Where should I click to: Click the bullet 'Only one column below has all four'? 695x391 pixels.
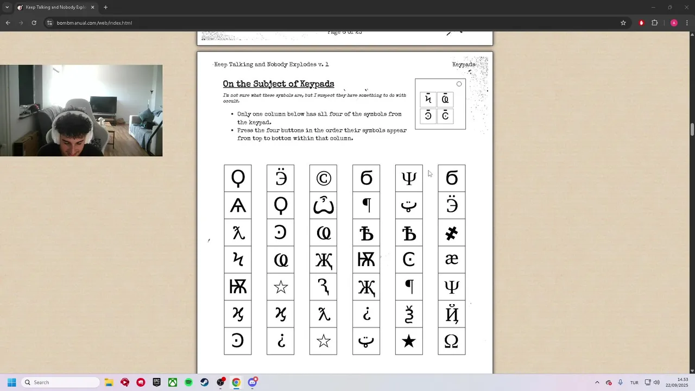click(319, 118)
